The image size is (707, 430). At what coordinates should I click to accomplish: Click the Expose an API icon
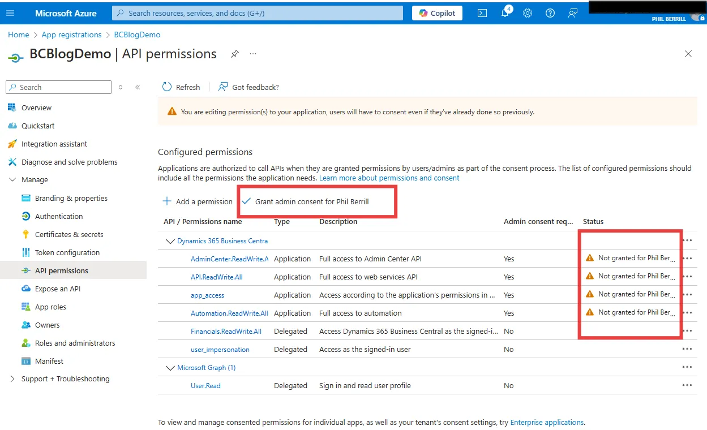point(25,289)
